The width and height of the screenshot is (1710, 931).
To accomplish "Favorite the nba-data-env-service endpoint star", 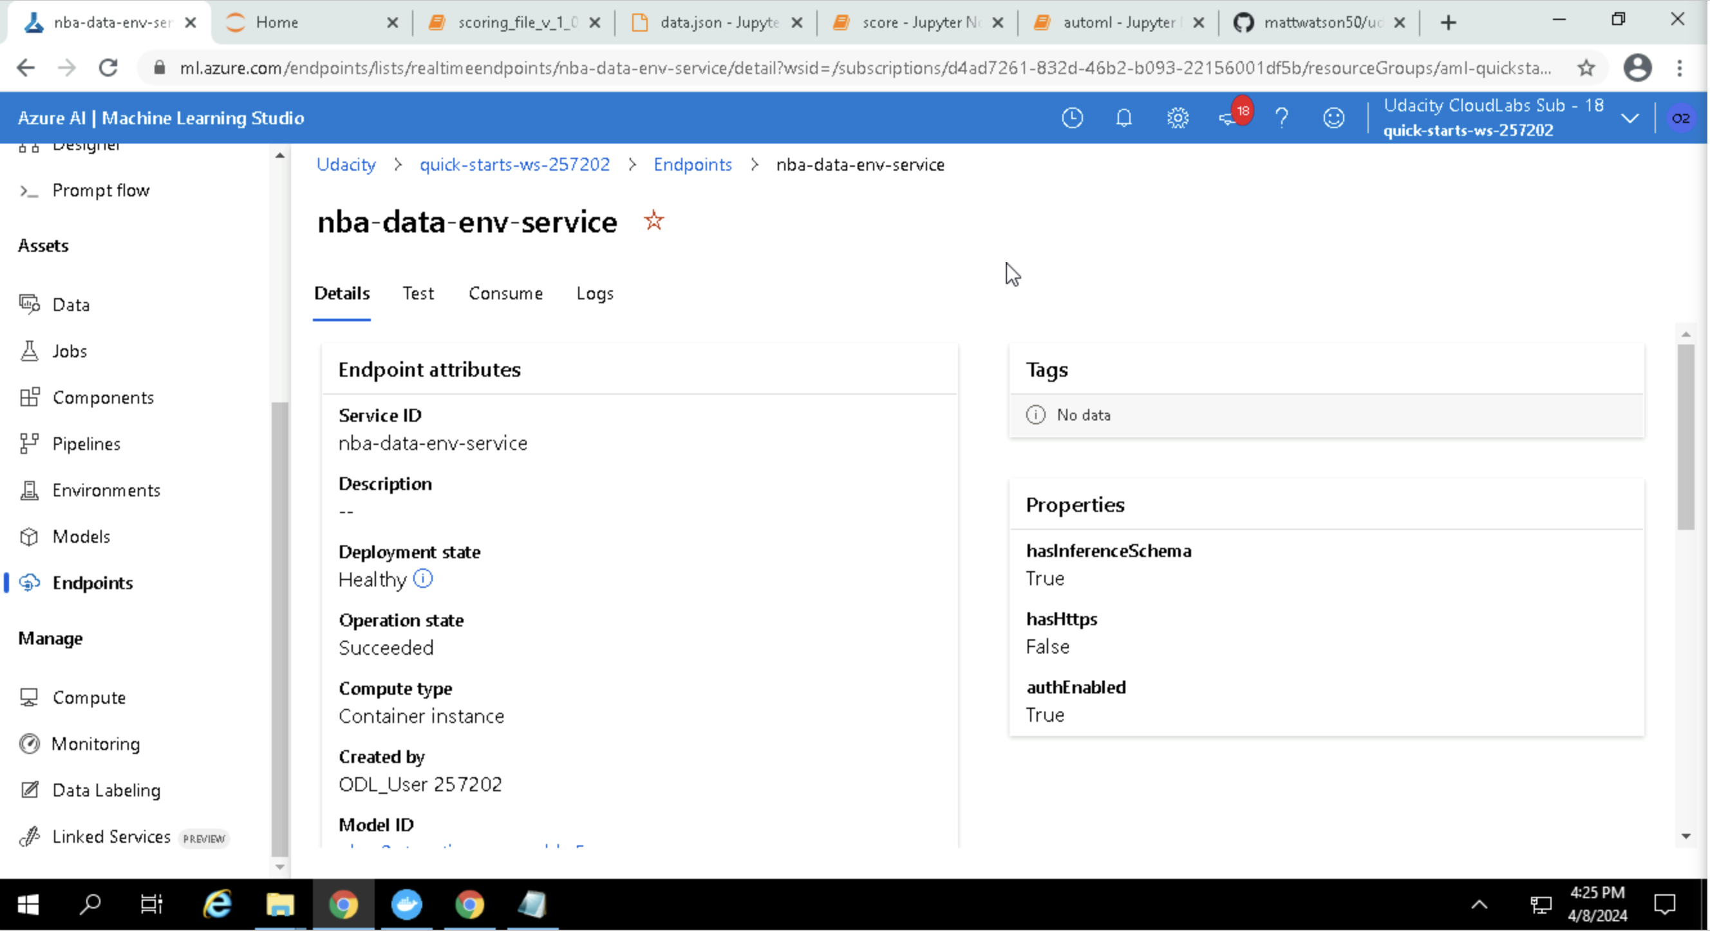I will click(653, 220).
